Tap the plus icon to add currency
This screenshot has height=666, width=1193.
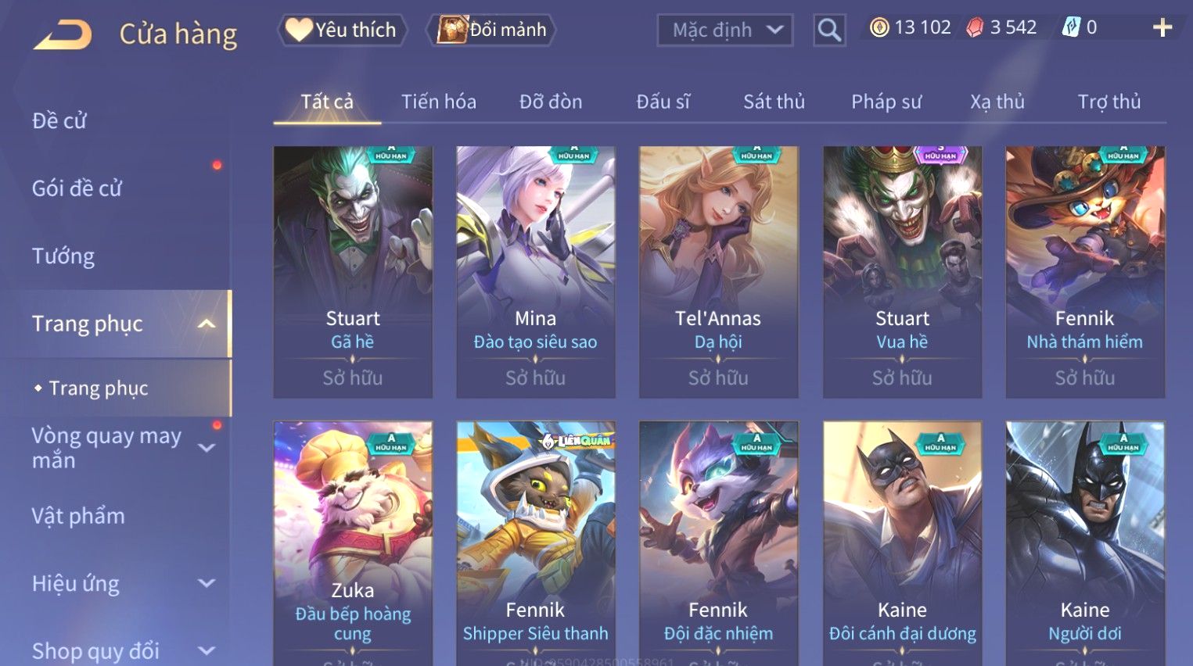(x=1162, y=28)
